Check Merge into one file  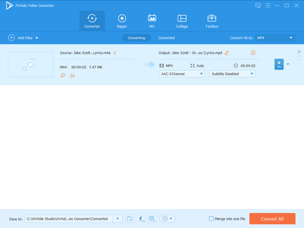(212, 219)
